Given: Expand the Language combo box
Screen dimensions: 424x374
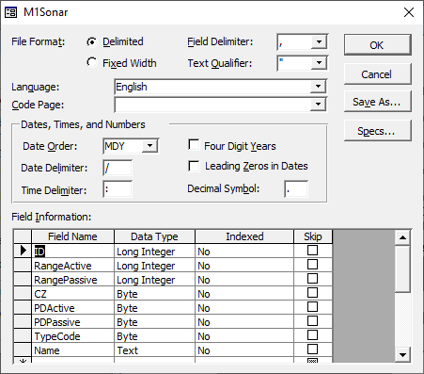Looking at the screenshot, I should click(318, 87).
